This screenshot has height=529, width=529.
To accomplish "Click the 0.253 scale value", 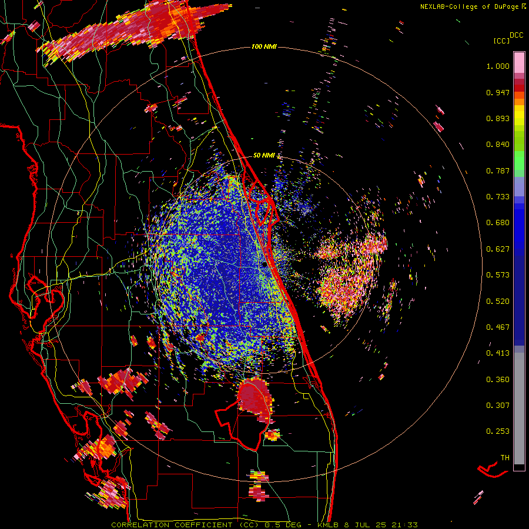I will point(498,431).
